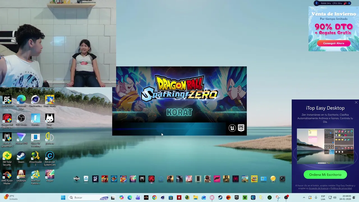
Task: Open the Windows Start menu
Action: [x=63, y=198]
